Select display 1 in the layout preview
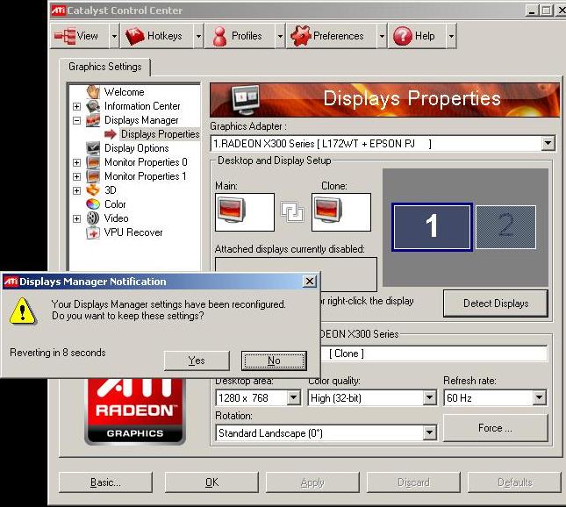Screen dimensions: 566x507 432,227
